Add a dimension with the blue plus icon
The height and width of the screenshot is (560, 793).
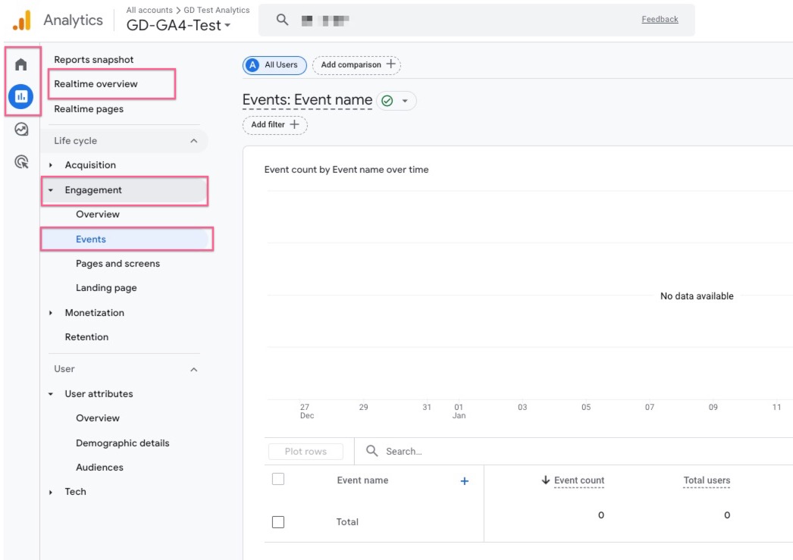pyautogui.click(x=464, y=481)
